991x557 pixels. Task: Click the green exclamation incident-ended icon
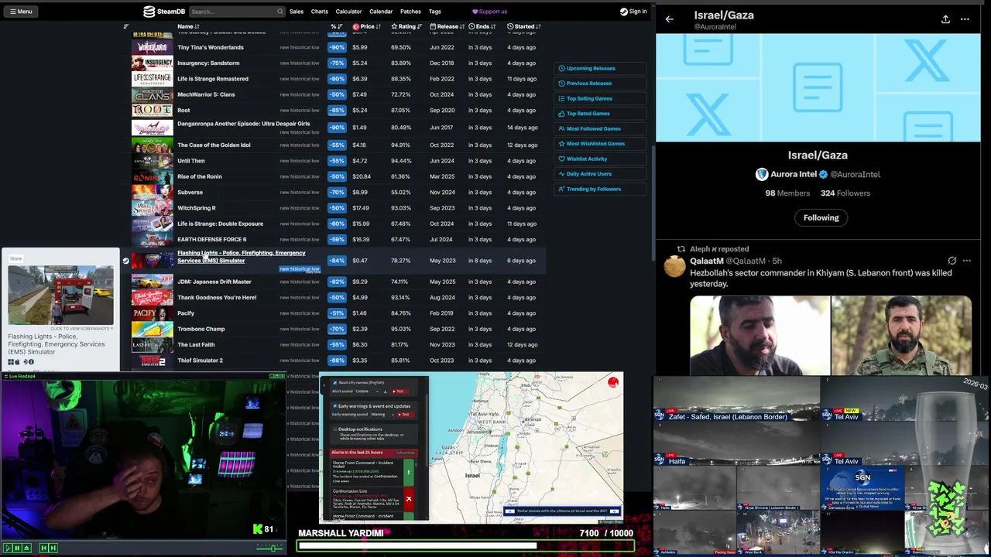click(x=409, y=473)
